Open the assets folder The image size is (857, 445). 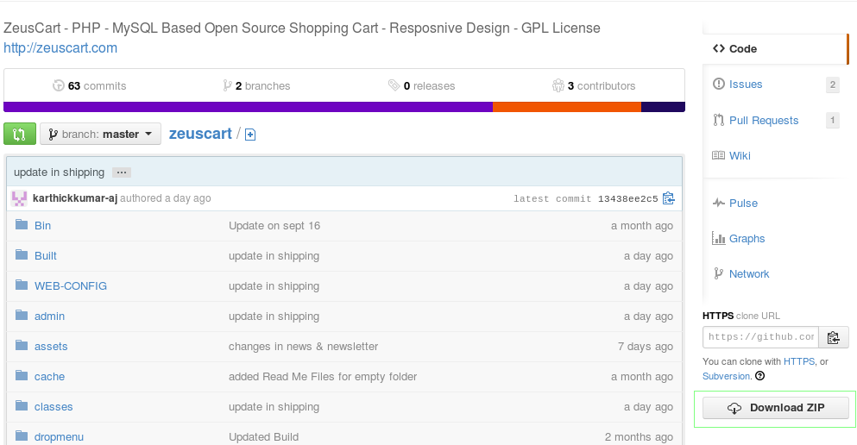(51, 346)
